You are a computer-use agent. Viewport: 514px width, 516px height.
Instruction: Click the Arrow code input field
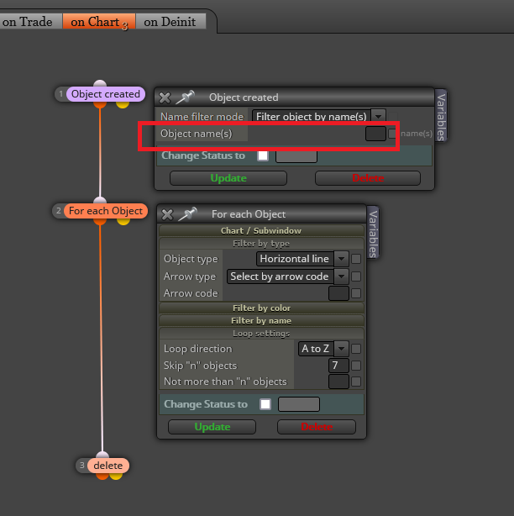click(x=338, y=293)
